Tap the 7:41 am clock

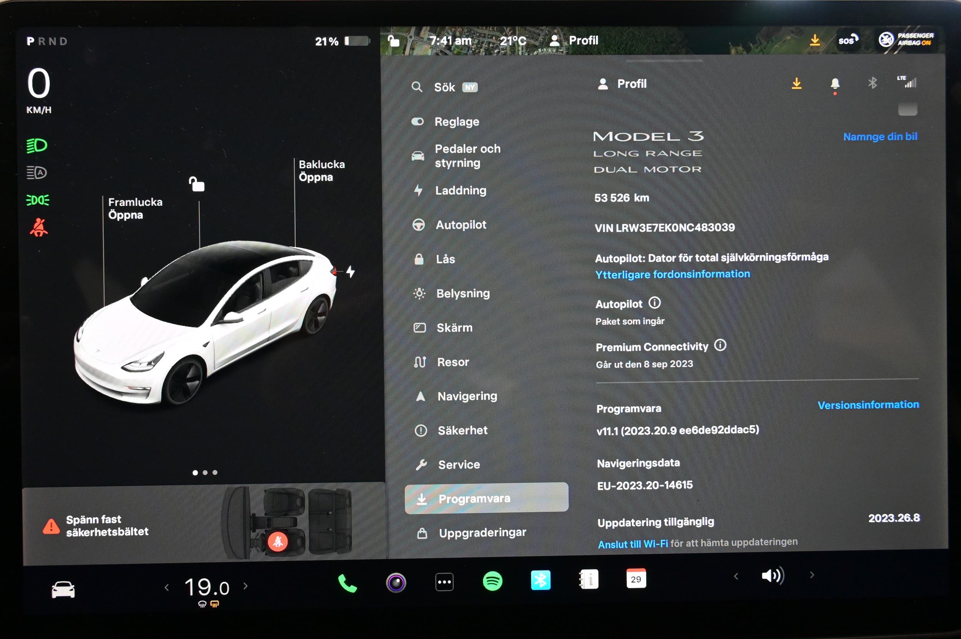click(x=451, y=41)
